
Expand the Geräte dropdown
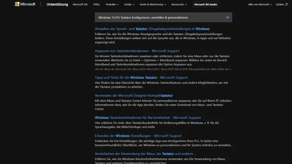129,4
